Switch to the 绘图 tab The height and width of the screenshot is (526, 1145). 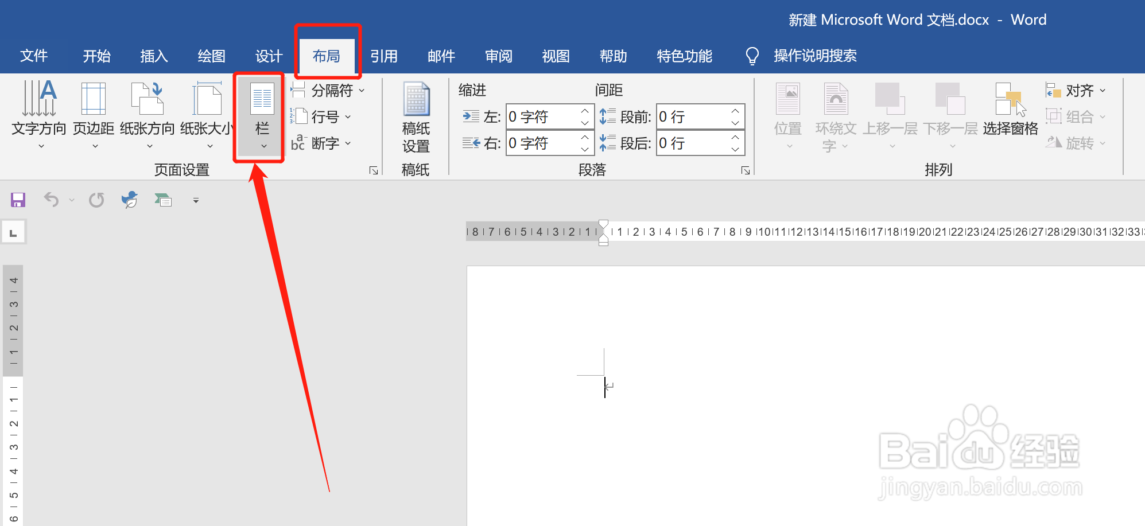pyautogui.click(x=211, y=56)
